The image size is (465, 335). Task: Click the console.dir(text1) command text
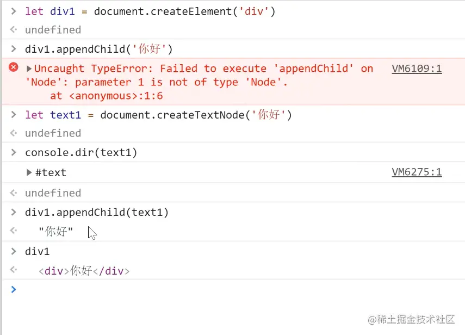click(x=81, y=153)
